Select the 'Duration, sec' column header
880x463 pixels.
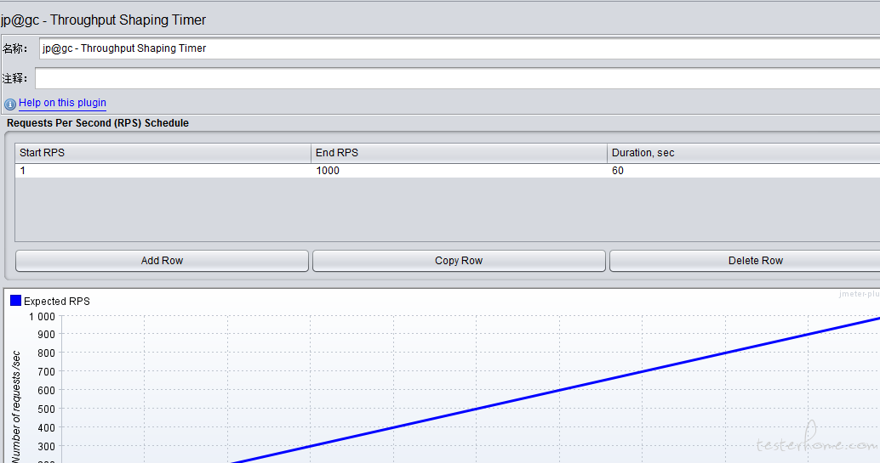click(743, 153)
